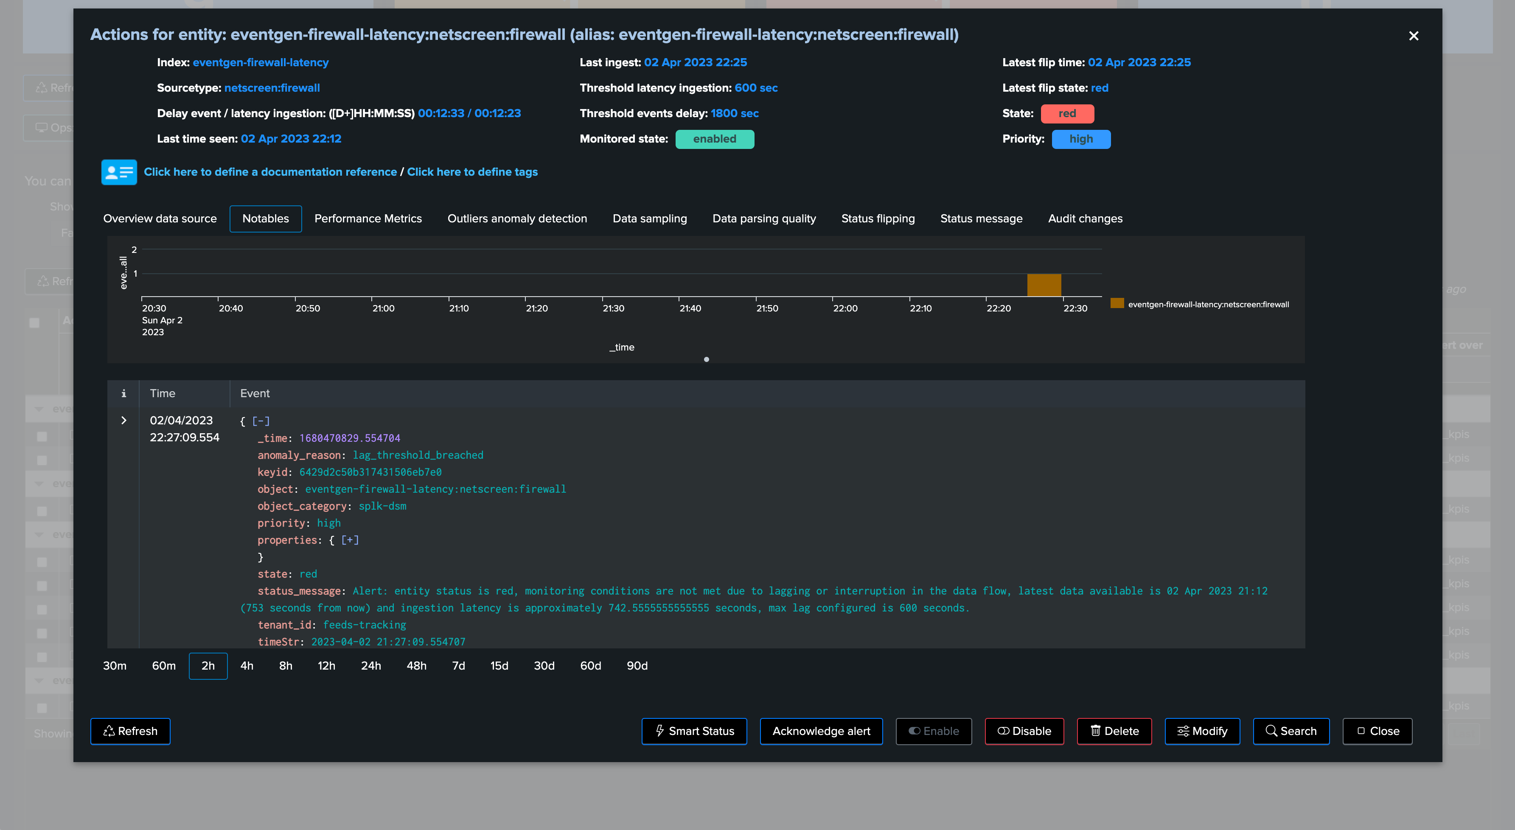
Task: Click here to define tags link
Action: tap(472, 172)
